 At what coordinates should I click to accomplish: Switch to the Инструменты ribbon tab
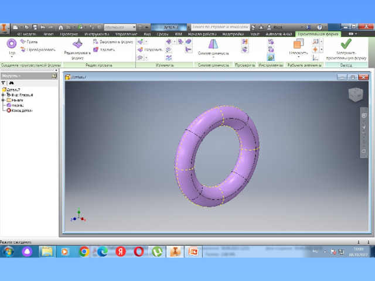[95, 35]
